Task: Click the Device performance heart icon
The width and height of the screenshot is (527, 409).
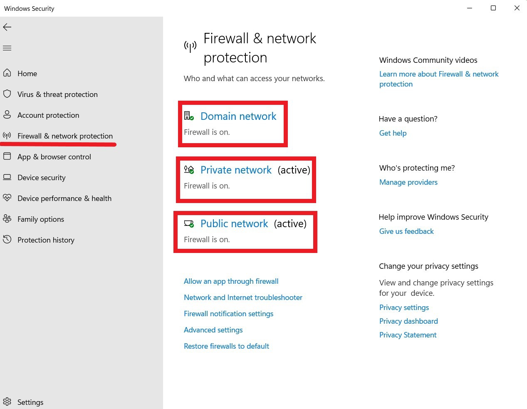Action: coord(7,198)
